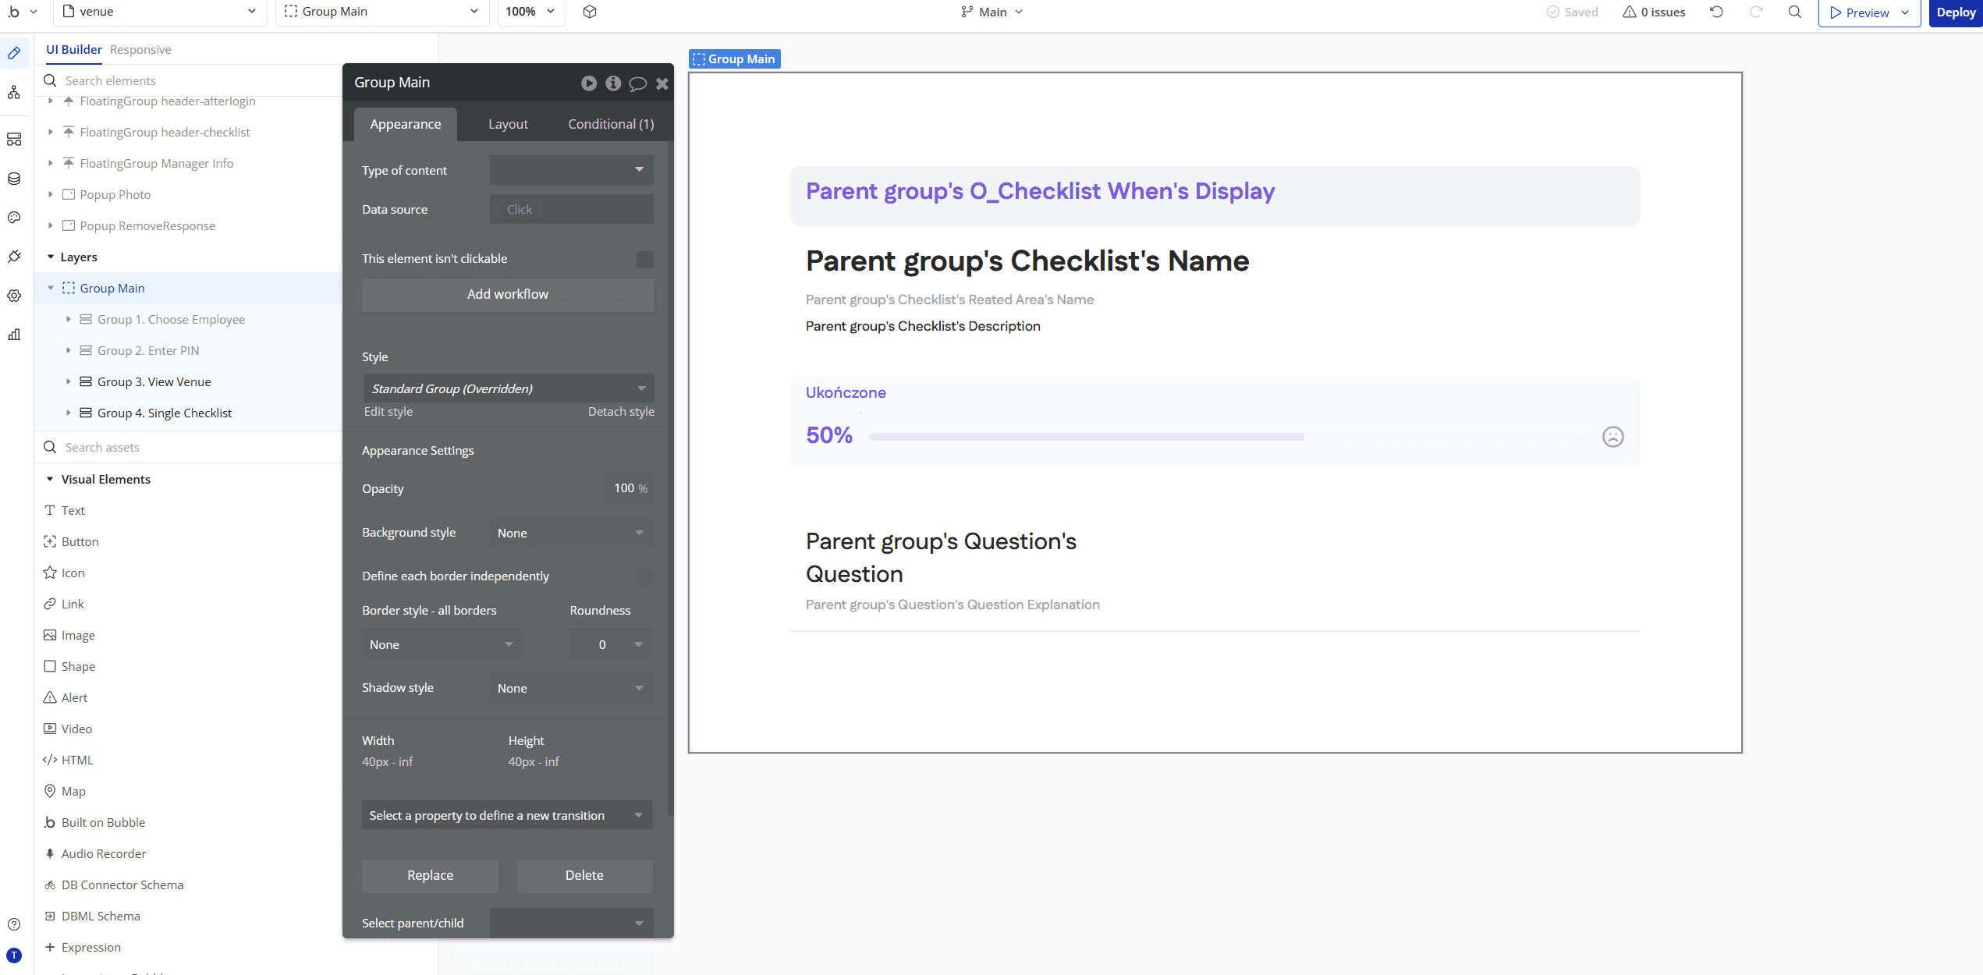Image resolution: width=1983 pixels, height=975 pixels.
Task: Open the Data tab database icon
Action: pyautogui.click(x=14, y=179)
